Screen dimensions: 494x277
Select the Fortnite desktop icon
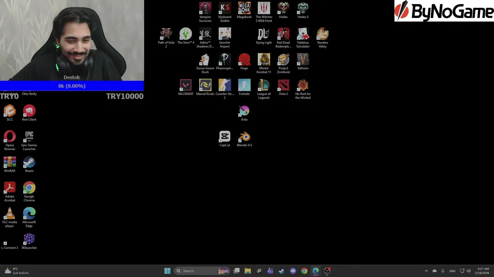pos(244,87)
